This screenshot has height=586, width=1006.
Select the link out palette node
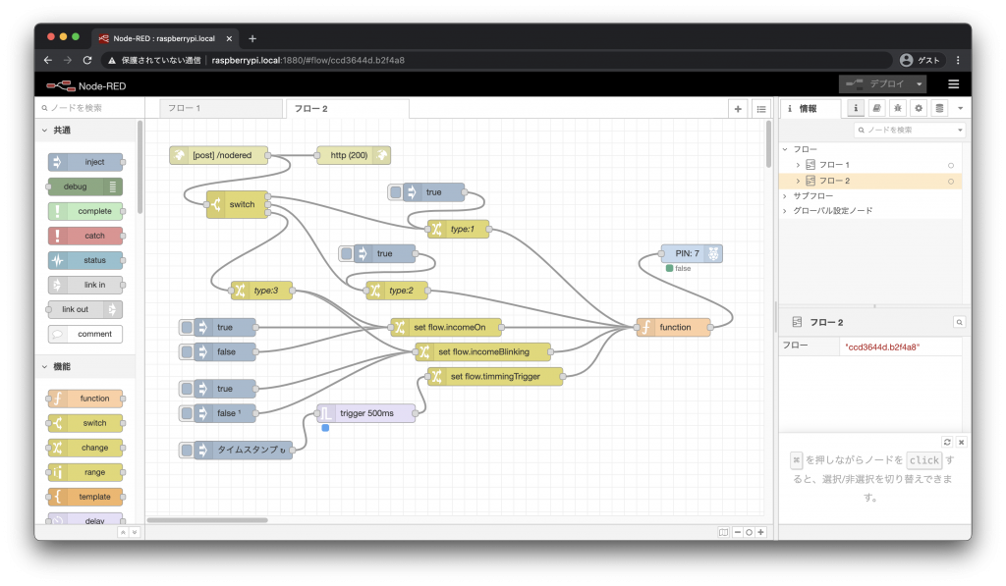point(85,309)
